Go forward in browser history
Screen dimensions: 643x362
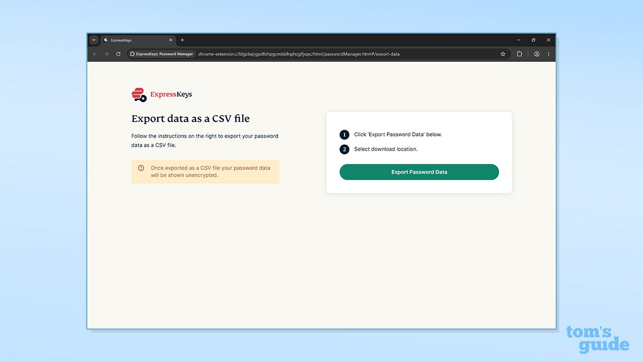[x=106, y=54]
